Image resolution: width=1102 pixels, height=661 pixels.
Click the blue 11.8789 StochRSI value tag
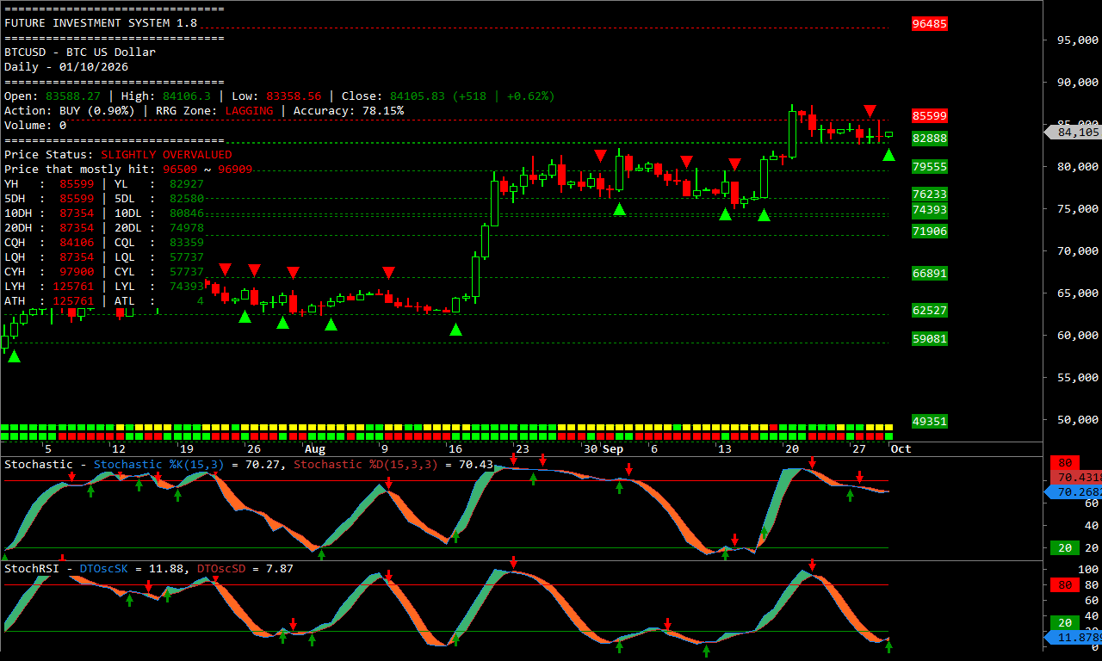1074,638
